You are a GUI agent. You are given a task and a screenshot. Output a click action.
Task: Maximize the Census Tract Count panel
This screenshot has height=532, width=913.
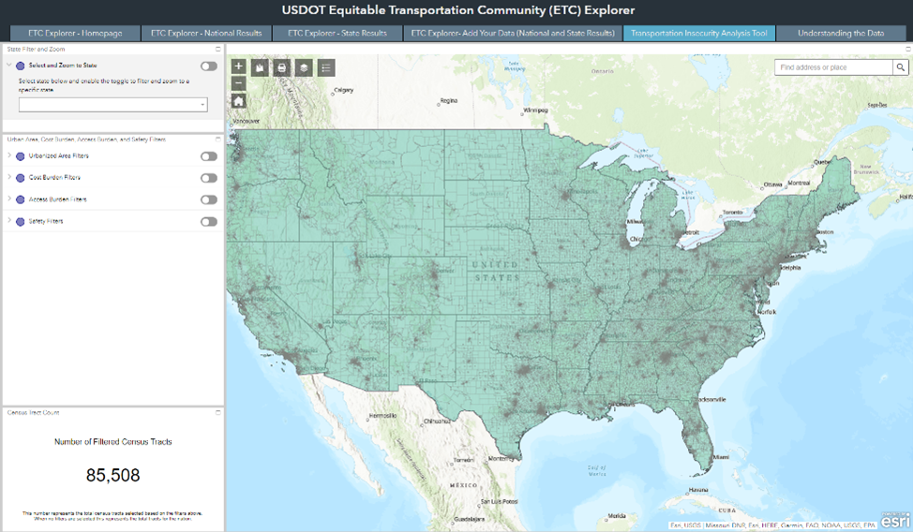click(x=218, y=412)
